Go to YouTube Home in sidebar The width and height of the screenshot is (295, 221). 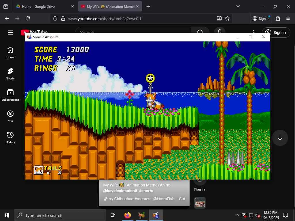[10, 53]
